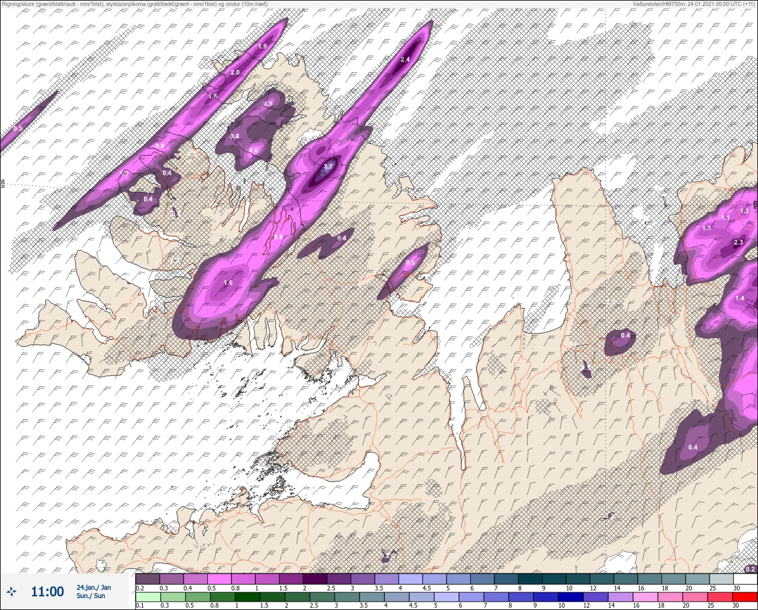758x610 pixels.
Task: Select the 2.3 value near the eastern edge
Action: [x=738, y=242]
